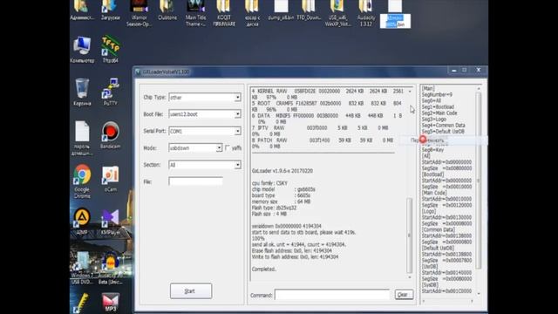Screen dimensions: 558x314
Task: Select the 'Seg3=Logo' line
Action: click(434, 119)
